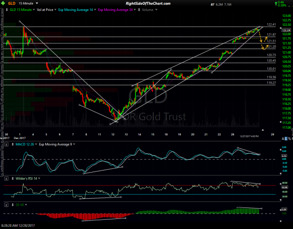Click the 121.51 horizontal line label

point(271,41)
